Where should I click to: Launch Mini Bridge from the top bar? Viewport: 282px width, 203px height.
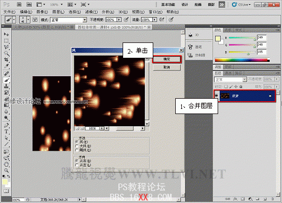pos(29,5)
